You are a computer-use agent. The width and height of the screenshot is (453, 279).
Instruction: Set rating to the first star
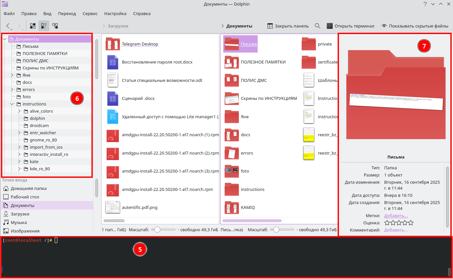click(x=387, y=223)
